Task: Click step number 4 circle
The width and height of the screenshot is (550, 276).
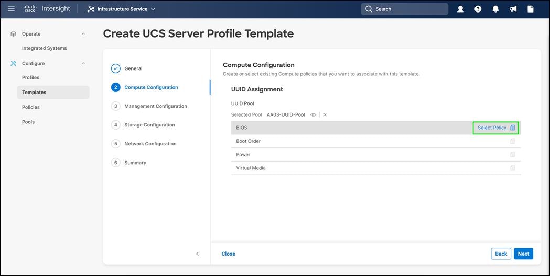Action: pos(116,125)
